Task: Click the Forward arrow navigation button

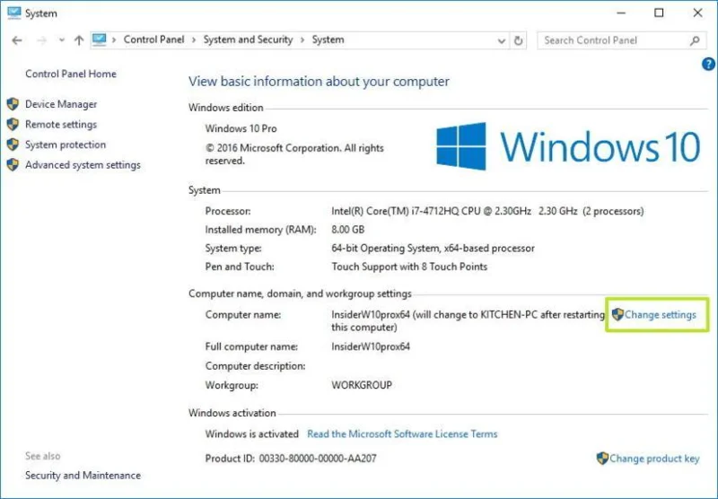Action: [41, 40]
